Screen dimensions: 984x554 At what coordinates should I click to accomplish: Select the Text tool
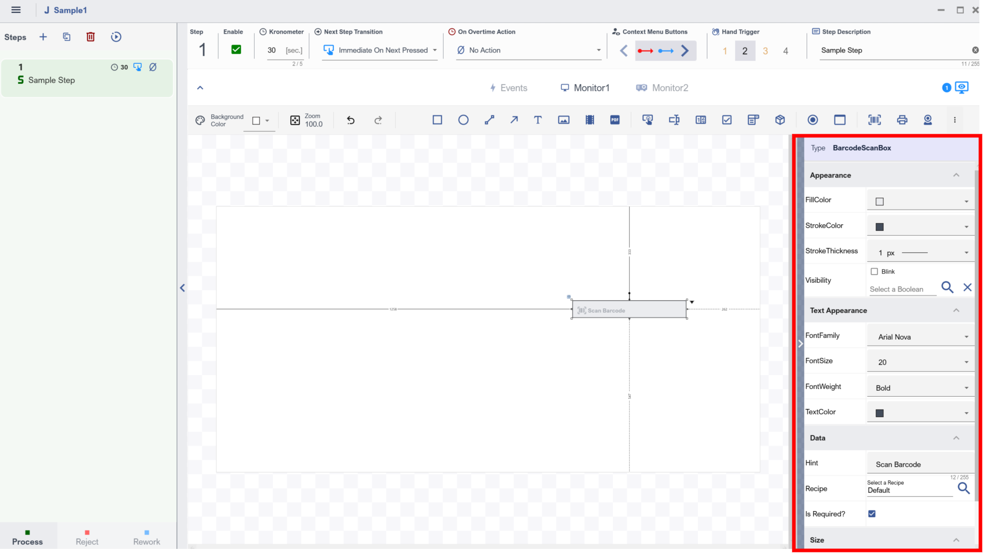(x=538, y=120)
